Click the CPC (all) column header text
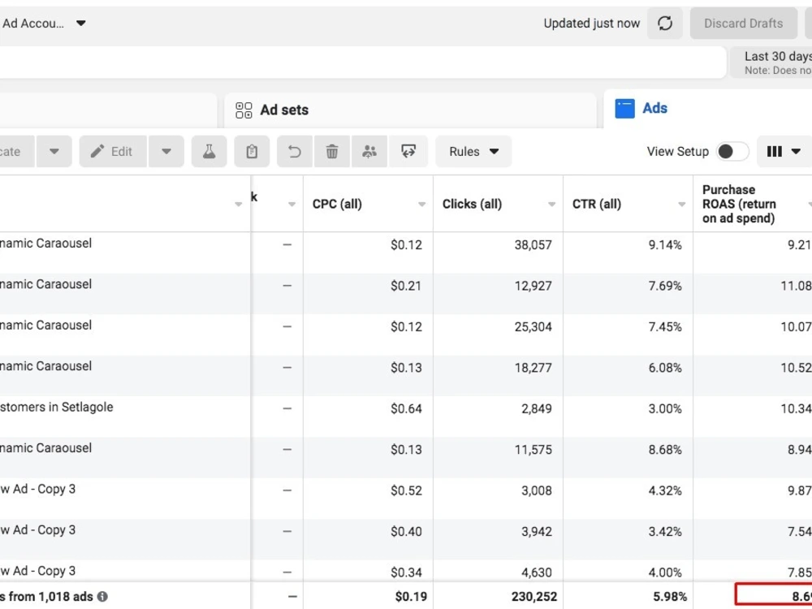Viewport: 812px width, 609px height. pos(337,204)
